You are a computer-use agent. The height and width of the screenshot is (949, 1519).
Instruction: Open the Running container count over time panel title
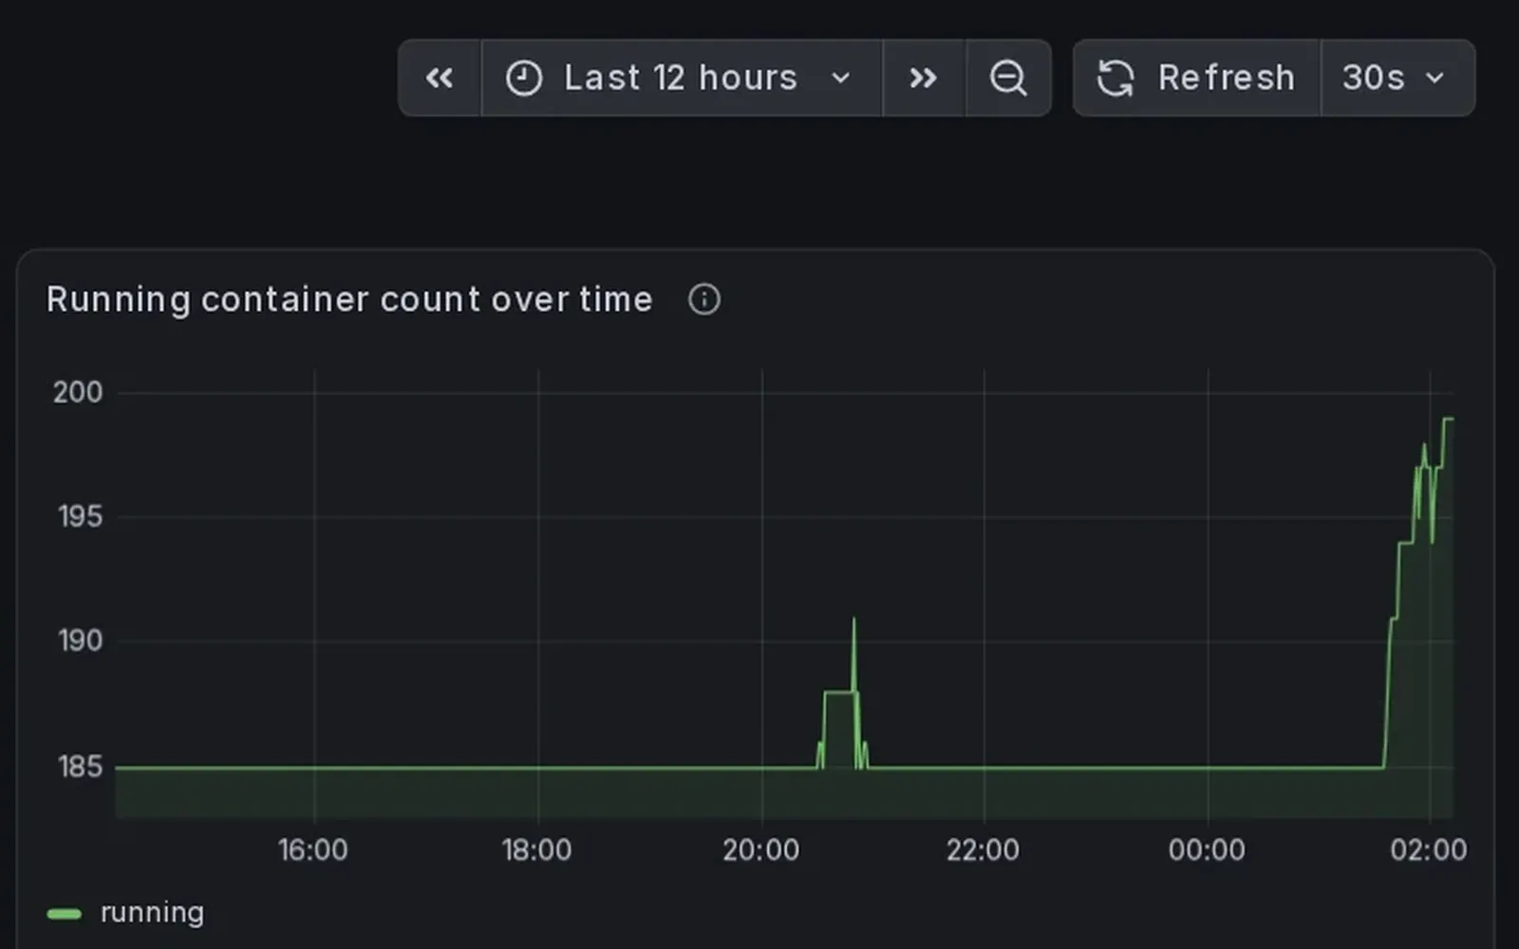click(349, 300)
